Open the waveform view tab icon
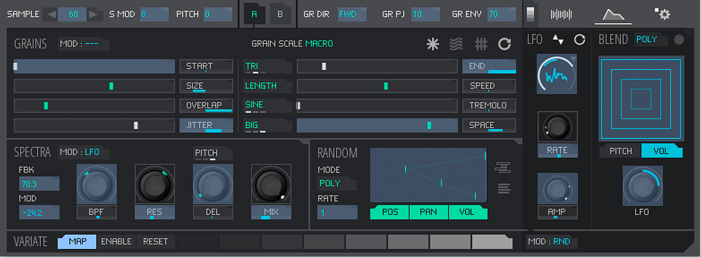701x258 pixels. (x=561, y=15)
